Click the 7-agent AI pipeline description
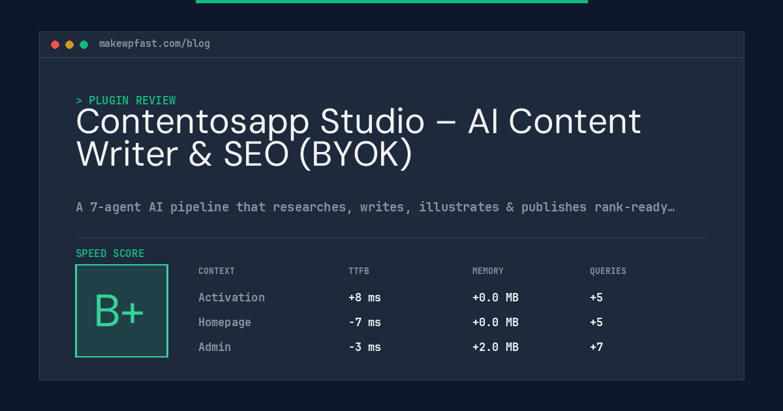 pyautogui.click(x=375, y=207)
